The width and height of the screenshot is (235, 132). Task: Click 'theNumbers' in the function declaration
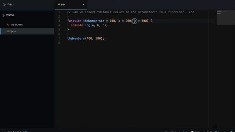92,21
